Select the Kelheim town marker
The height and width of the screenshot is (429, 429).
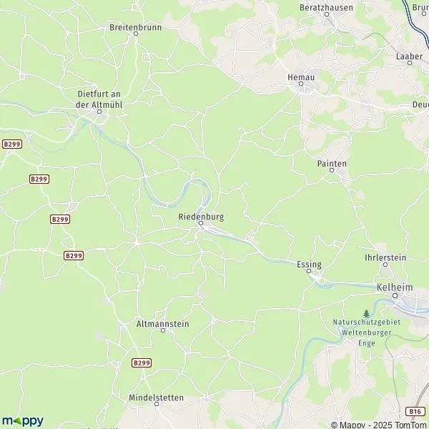pos(395,295)
